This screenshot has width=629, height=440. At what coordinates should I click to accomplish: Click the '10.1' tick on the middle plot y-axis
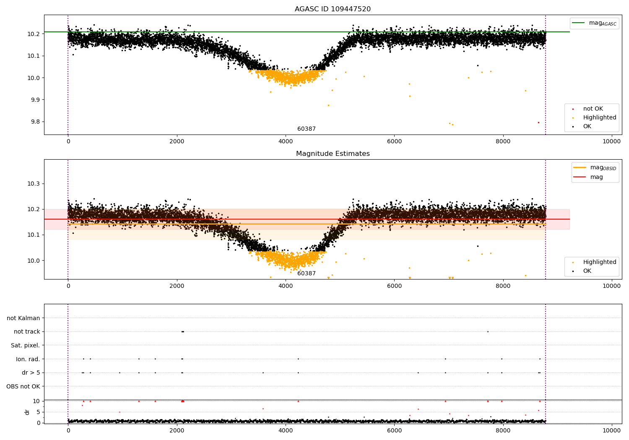coord(33,235)
